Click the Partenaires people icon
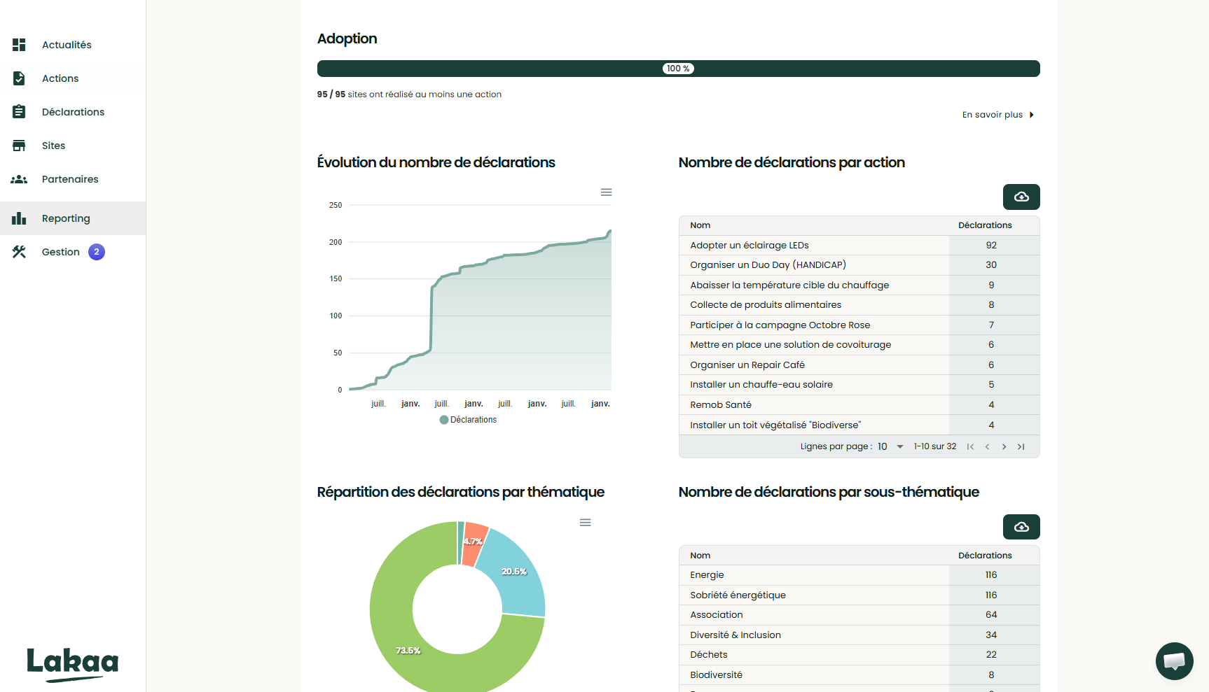The width and height of the screenshot is (1209, 692). coord(19,179)
